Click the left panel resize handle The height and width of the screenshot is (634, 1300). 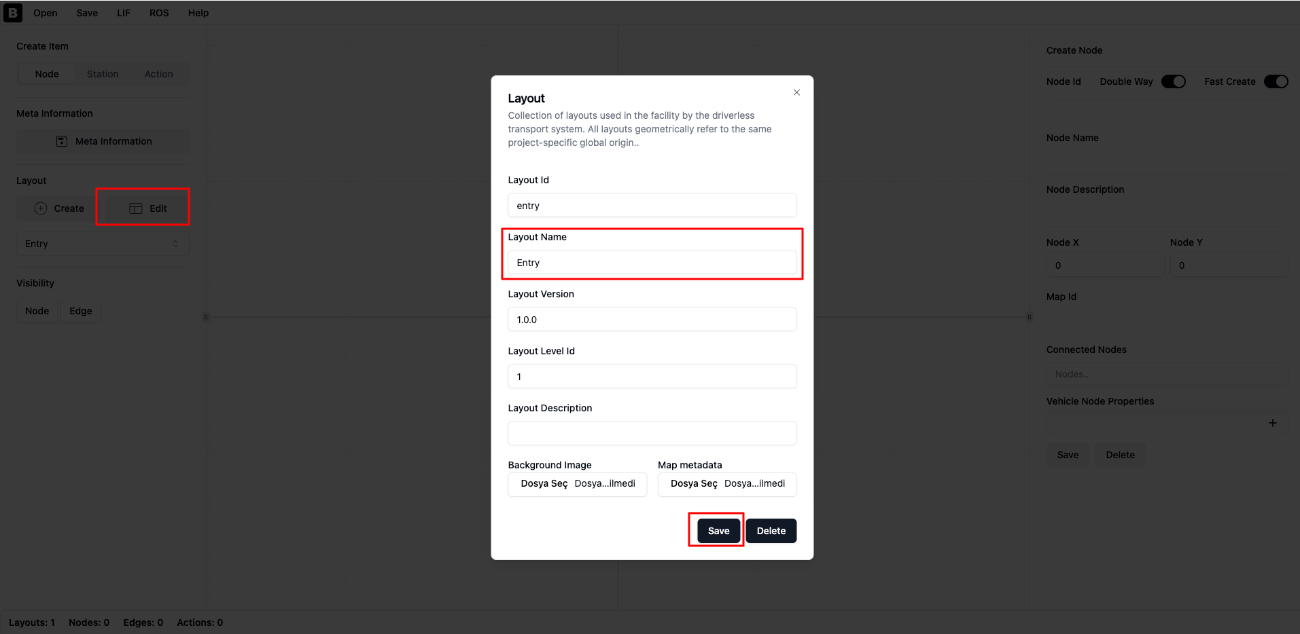tap(206, 317)
